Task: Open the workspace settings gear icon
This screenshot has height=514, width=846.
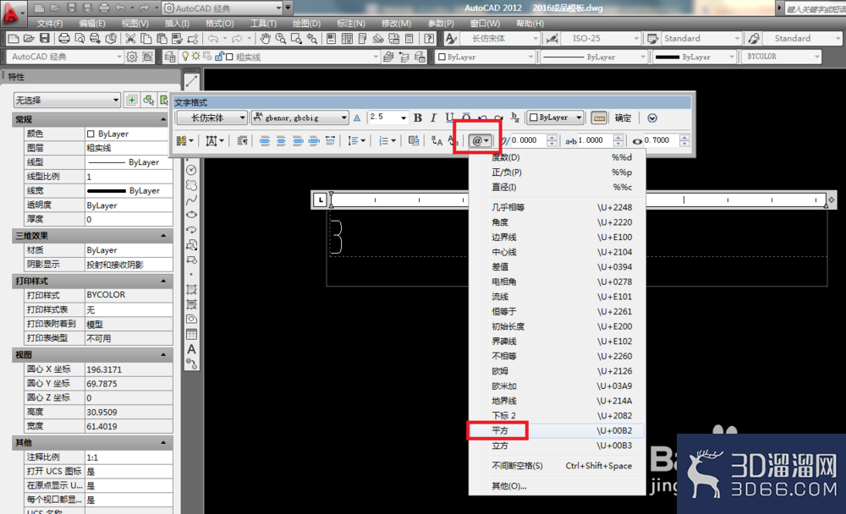Action: [132, 57]
